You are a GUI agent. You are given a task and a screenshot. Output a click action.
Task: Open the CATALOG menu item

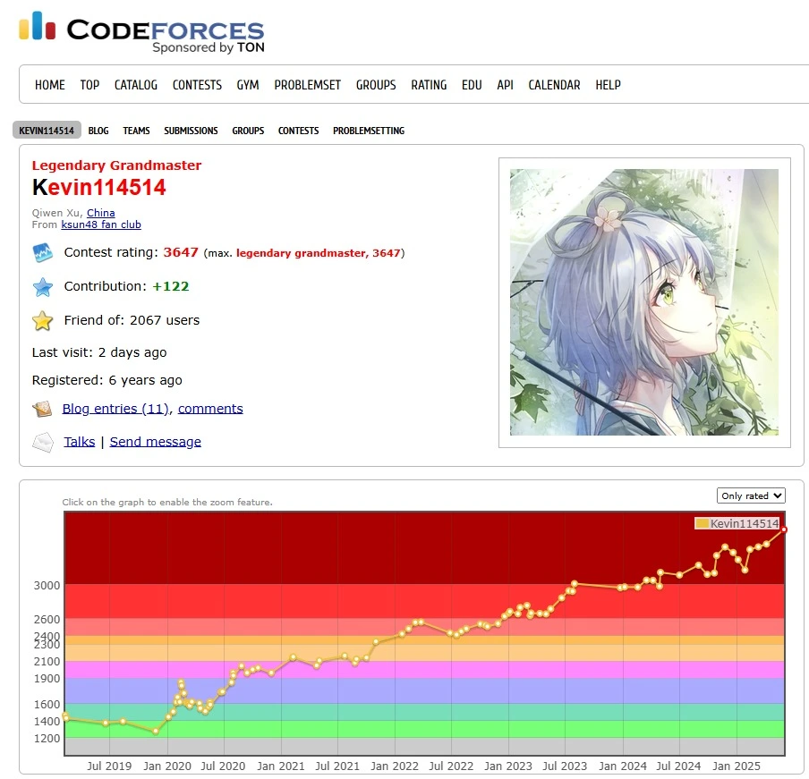[x=136, y=85]
